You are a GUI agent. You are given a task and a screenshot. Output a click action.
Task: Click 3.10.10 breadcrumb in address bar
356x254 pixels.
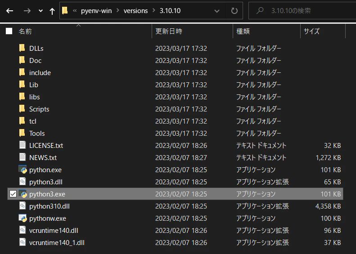[x=170, y=11]
